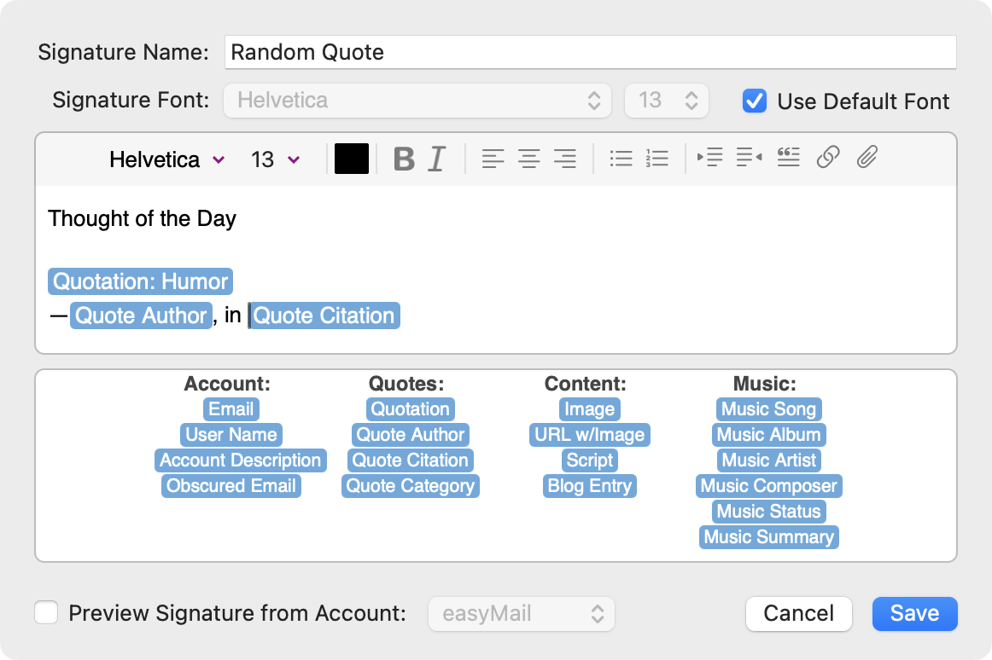Apply block quote formatting
The width and height of the screenshot is (992, 660).
tap(788, 158)
